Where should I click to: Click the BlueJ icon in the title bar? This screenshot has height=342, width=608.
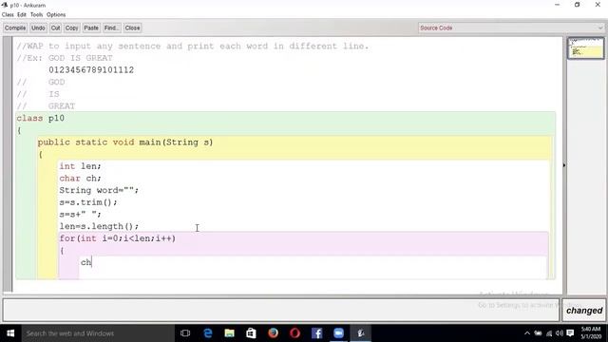tap(5, 5)
